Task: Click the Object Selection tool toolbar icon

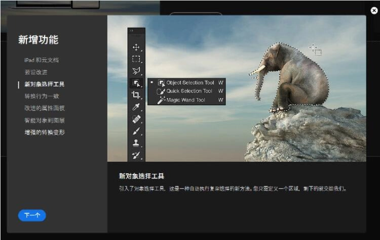Action: (x=136, y=83)
